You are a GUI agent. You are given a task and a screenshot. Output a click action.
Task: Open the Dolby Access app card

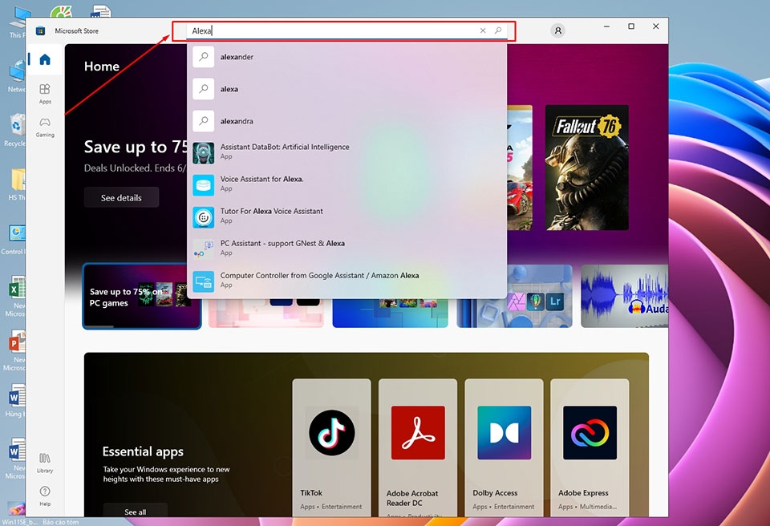pos(505,437)
